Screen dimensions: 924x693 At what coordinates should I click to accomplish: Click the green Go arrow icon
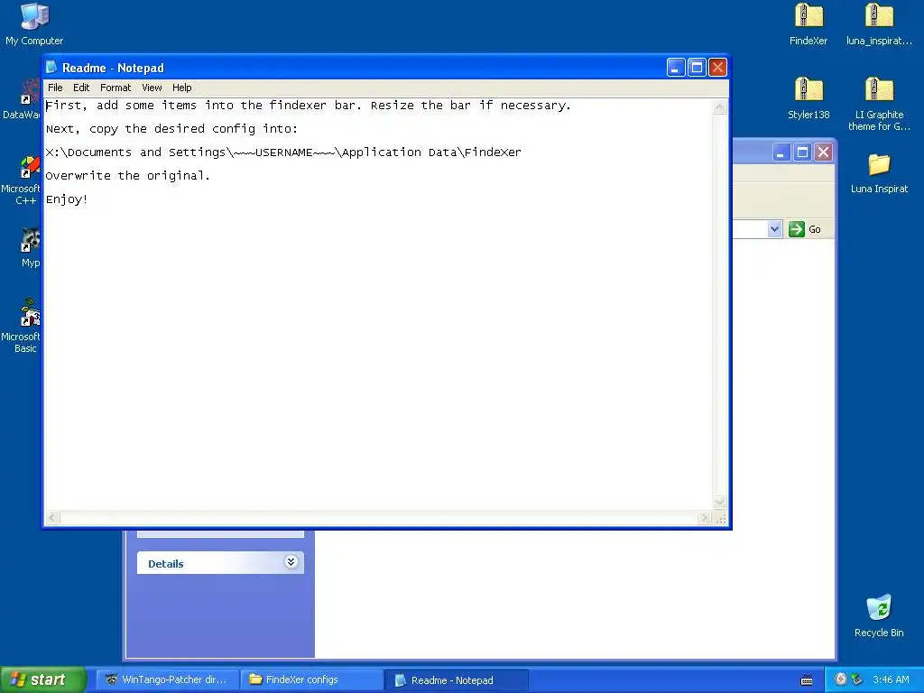pos(796,229)
